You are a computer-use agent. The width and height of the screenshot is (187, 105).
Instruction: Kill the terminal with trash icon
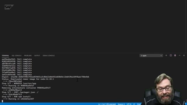point(175,55)
